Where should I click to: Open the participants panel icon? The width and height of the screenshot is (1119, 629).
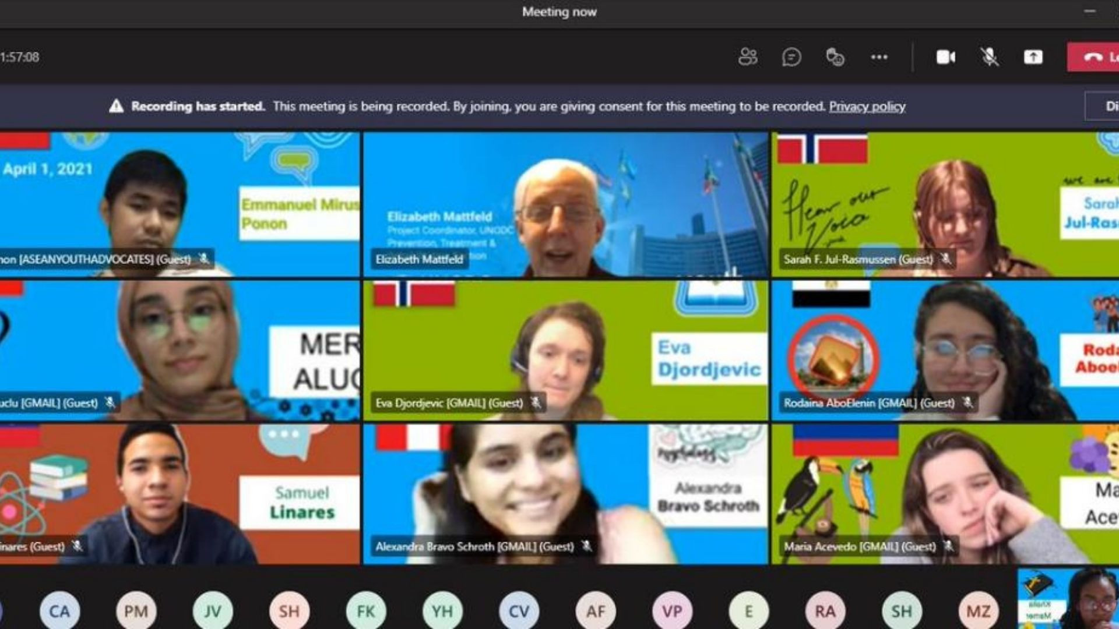point(748,57)
